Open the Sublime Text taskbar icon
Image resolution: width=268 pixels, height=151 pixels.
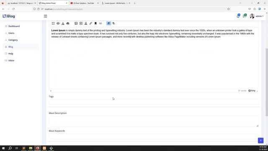(24, 148)
